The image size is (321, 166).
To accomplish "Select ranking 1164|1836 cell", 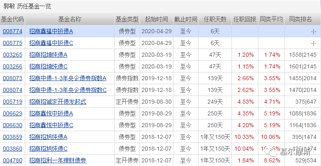I will (303, 125).
